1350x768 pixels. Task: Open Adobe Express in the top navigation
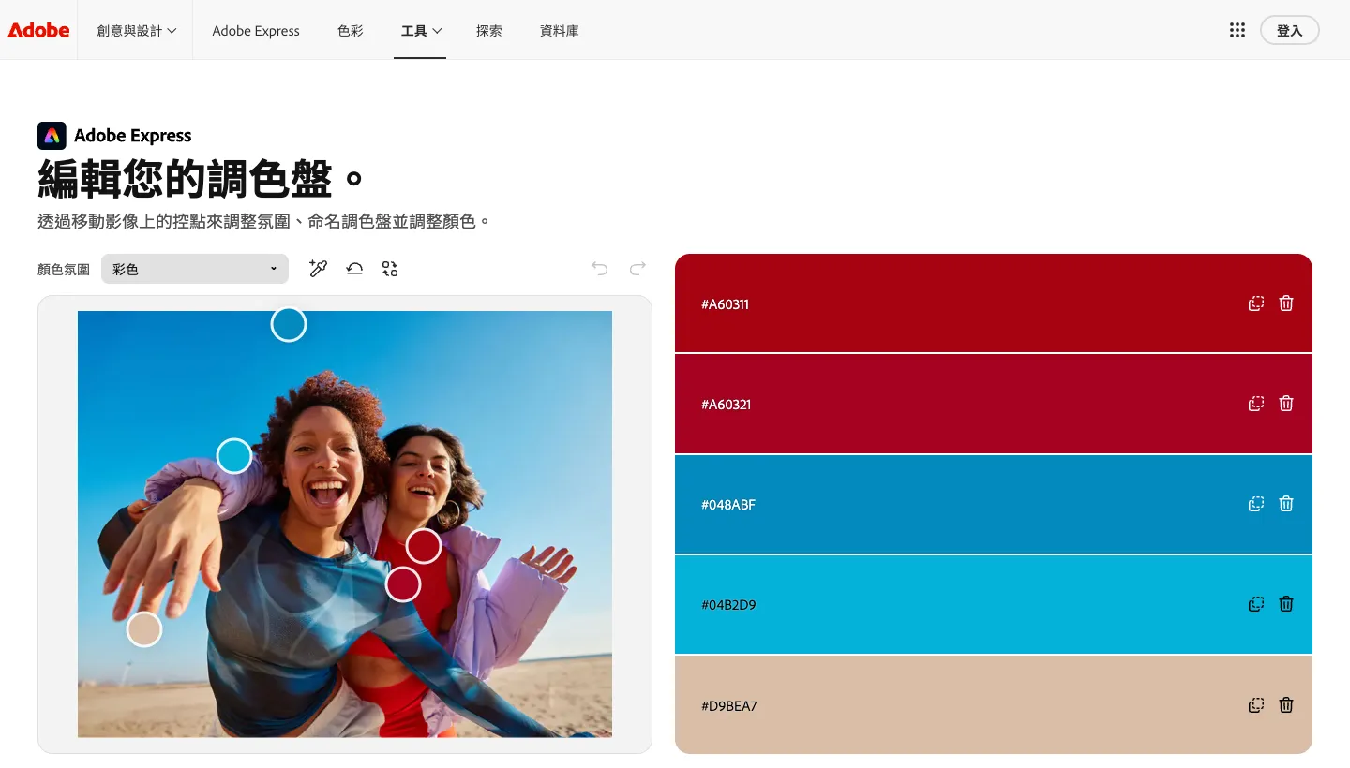[x=256, y=30]
